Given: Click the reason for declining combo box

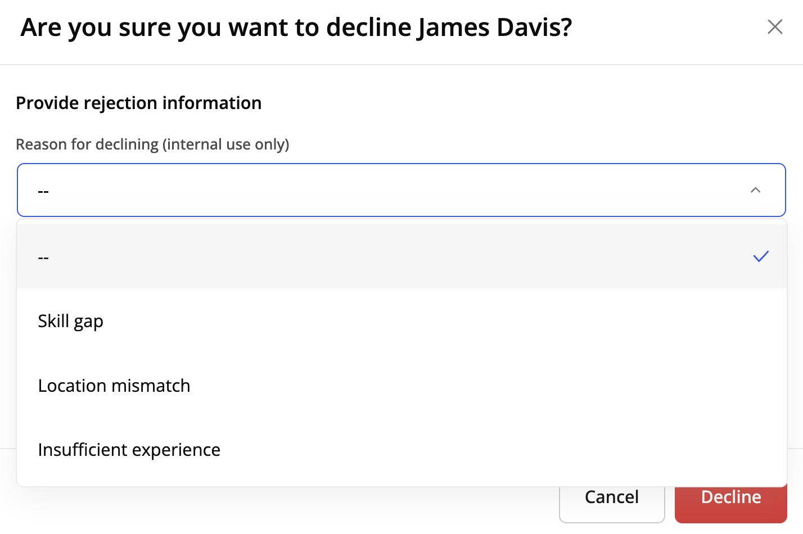Looking at the screenshot, I should point(394,190).
